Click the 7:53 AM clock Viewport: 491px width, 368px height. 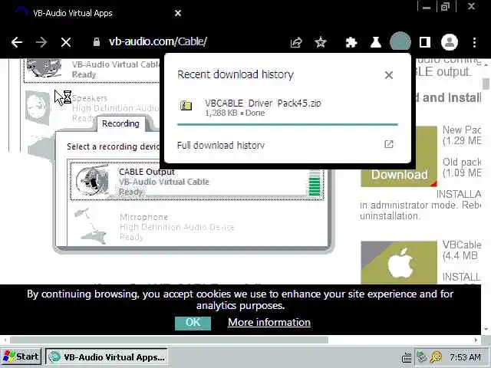(x=465, y=356)
